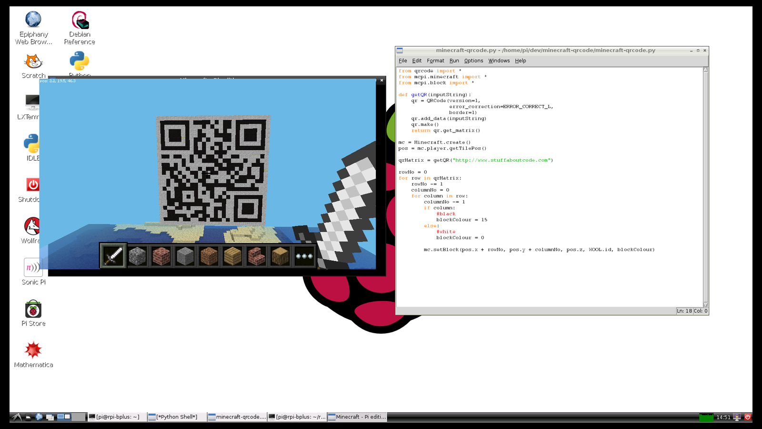Open the Edit menu in IDLE editor

pyautogui.click(x=417, y=61)
